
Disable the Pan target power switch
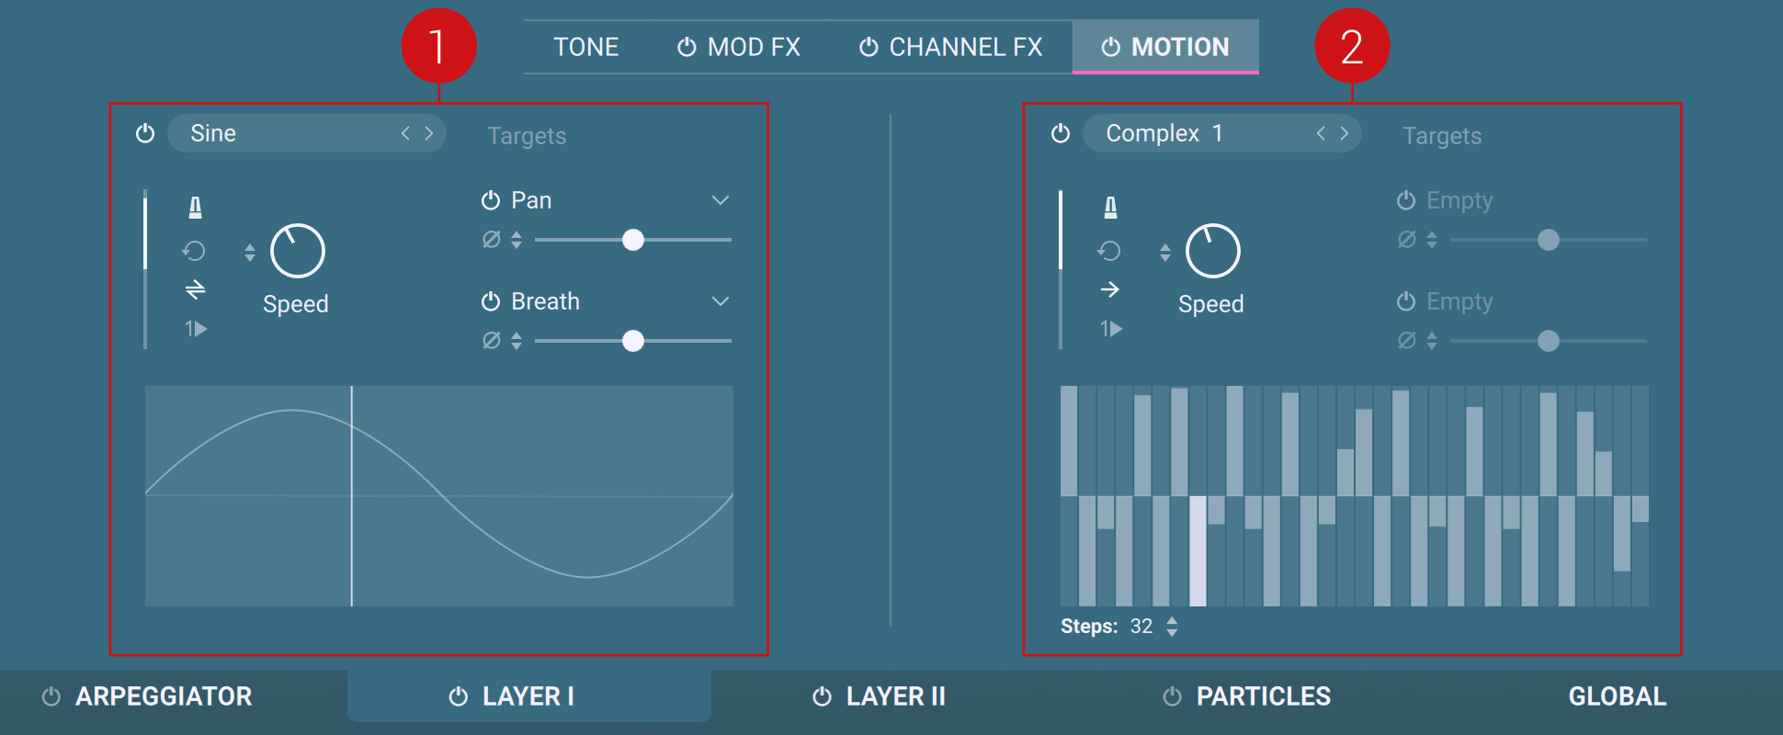point(491,200)
